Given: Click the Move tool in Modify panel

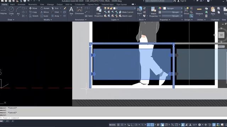Looking at the screenshot, I should click(x=33, y=8).
